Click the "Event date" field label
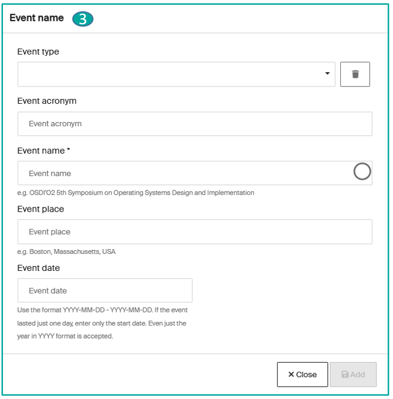This screenshot has width=393, height=399. point(38,268)
